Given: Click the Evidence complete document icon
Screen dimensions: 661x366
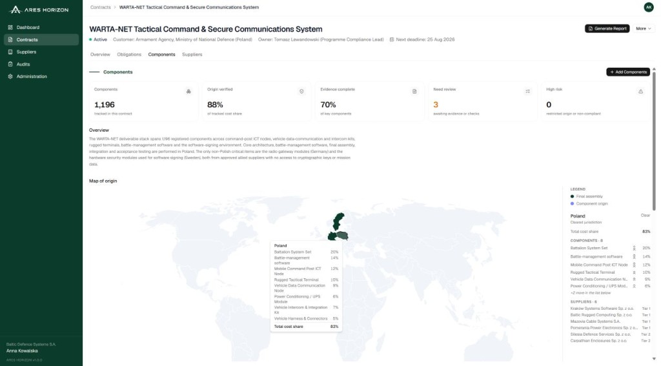Looking at the screenshot, I should pos(414,92).
